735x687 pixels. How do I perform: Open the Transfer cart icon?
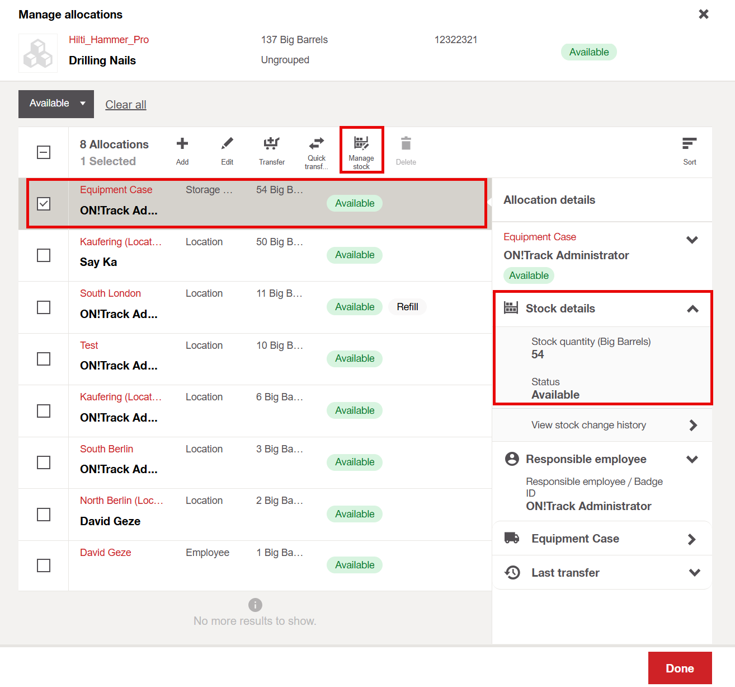click(272, 144)
